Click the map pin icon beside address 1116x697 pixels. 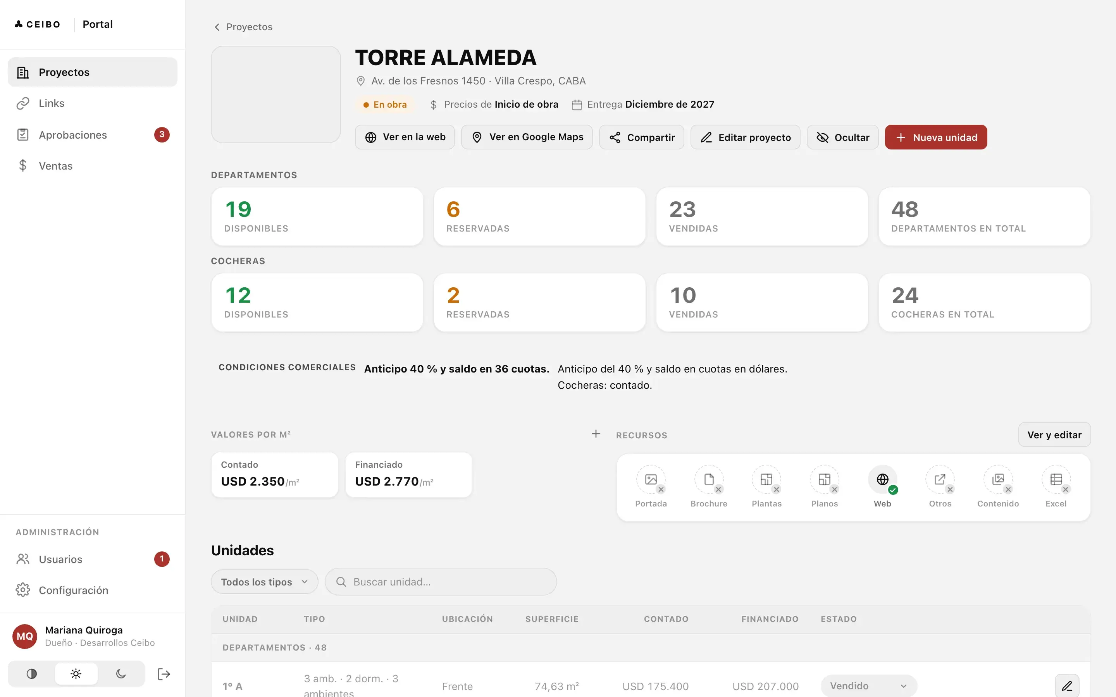click(x=361, y=81)
